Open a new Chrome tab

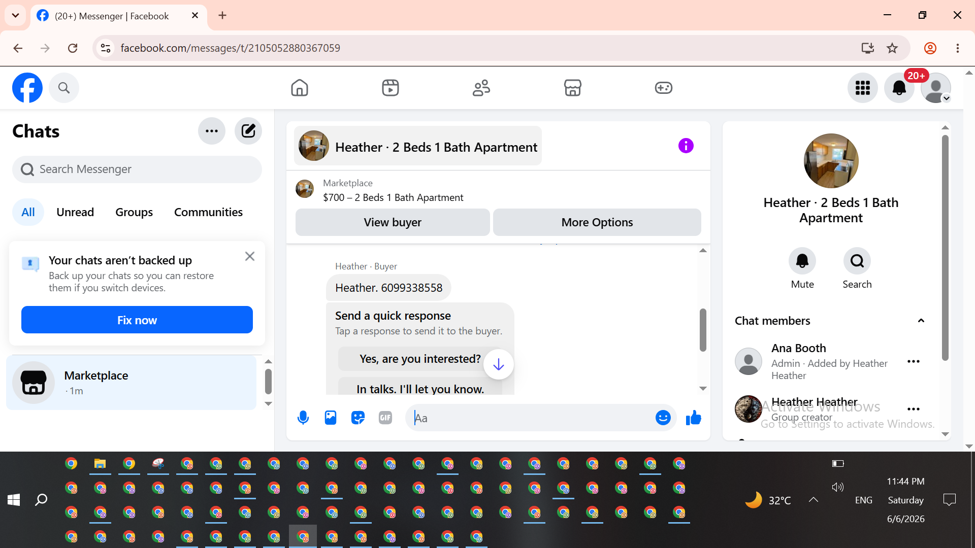(x=222, y=16)
